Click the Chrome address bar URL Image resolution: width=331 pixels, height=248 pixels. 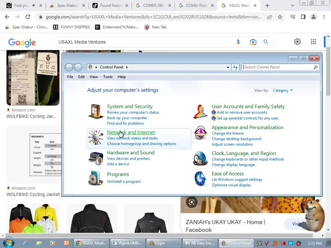coord(154,17)
